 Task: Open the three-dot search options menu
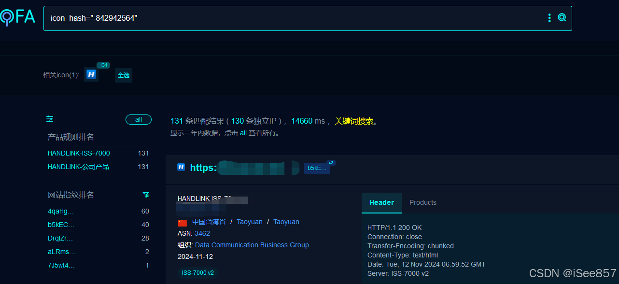(549, 18)
